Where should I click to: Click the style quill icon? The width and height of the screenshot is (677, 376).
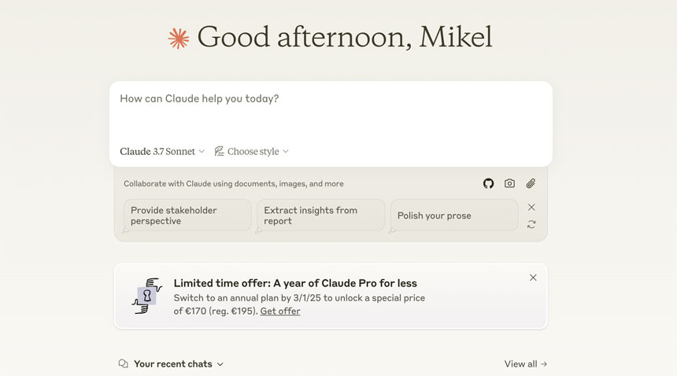pos(220,151)
